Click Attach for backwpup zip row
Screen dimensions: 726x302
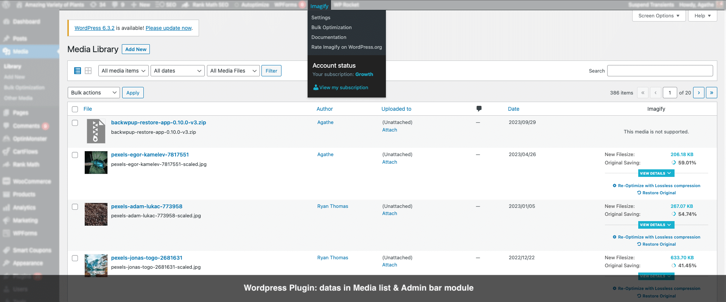(390, 130)
